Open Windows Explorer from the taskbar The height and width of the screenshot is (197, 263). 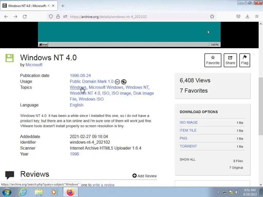click(x=39, y=192)
